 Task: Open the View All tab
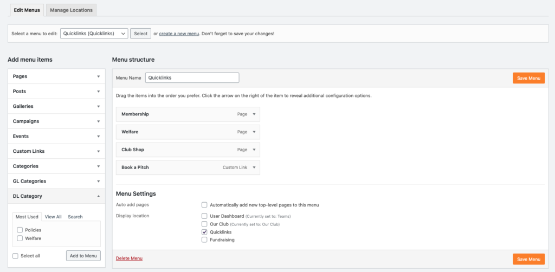coord(53,217)
